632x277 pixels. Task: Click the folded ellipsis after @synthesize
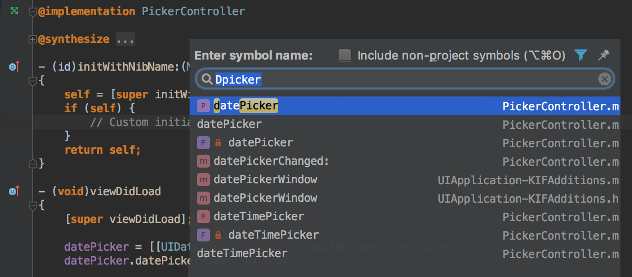[125, 39]
